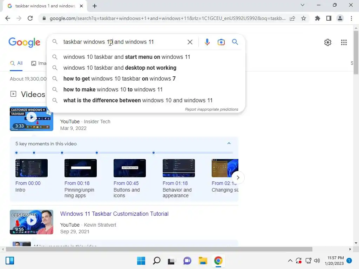Jump to From 00:45 timestamp link

point(126,183)
